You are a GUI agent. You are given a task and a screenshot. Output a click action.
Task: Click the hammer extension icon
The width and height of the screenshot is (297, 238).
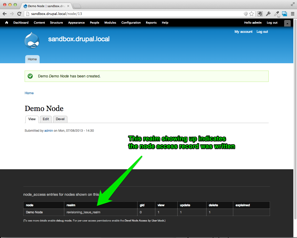coord(268,14)
